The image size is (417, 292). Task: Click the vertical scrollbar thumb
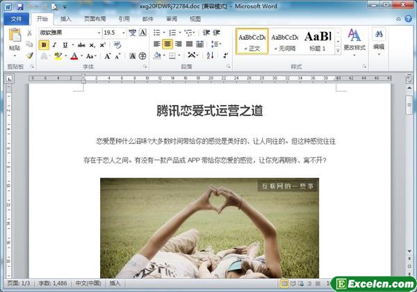tap(409, 105)
